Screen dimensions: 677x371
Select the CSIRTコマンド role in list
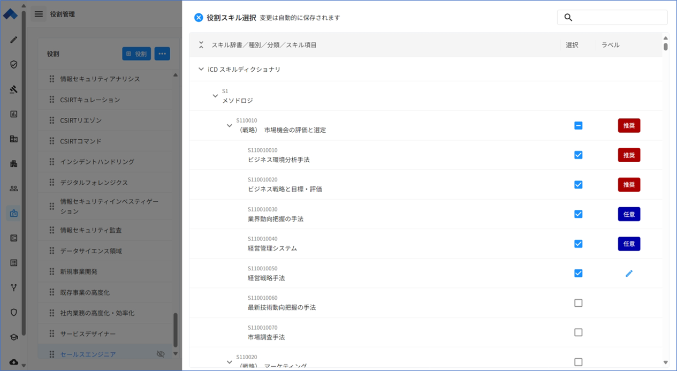(x=81, y=141)
